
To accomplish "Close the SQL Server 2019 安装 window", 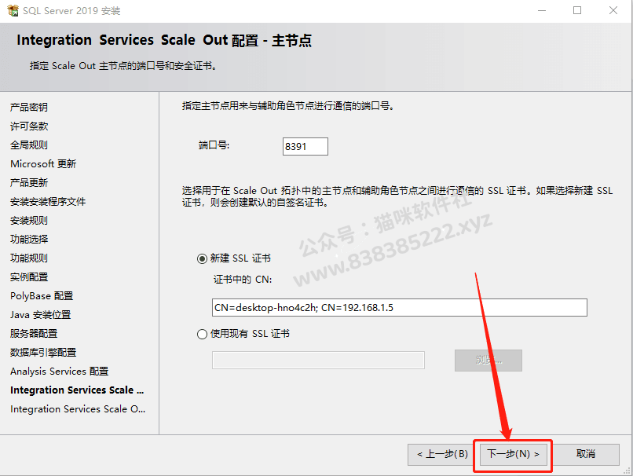I will (x=613, y=10).
